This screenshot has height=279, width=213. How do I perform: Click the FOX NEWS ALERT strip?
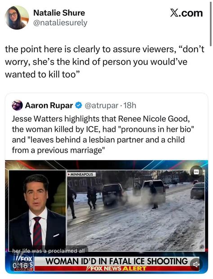point(117,268)
